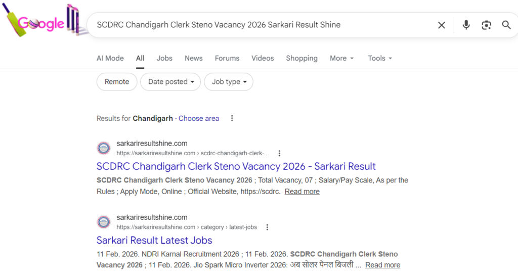Open SCDRC Chandigarh Clerk Steno Vacancy result
This screenshot has height=278, width=518.
click(x=236, y=166)
